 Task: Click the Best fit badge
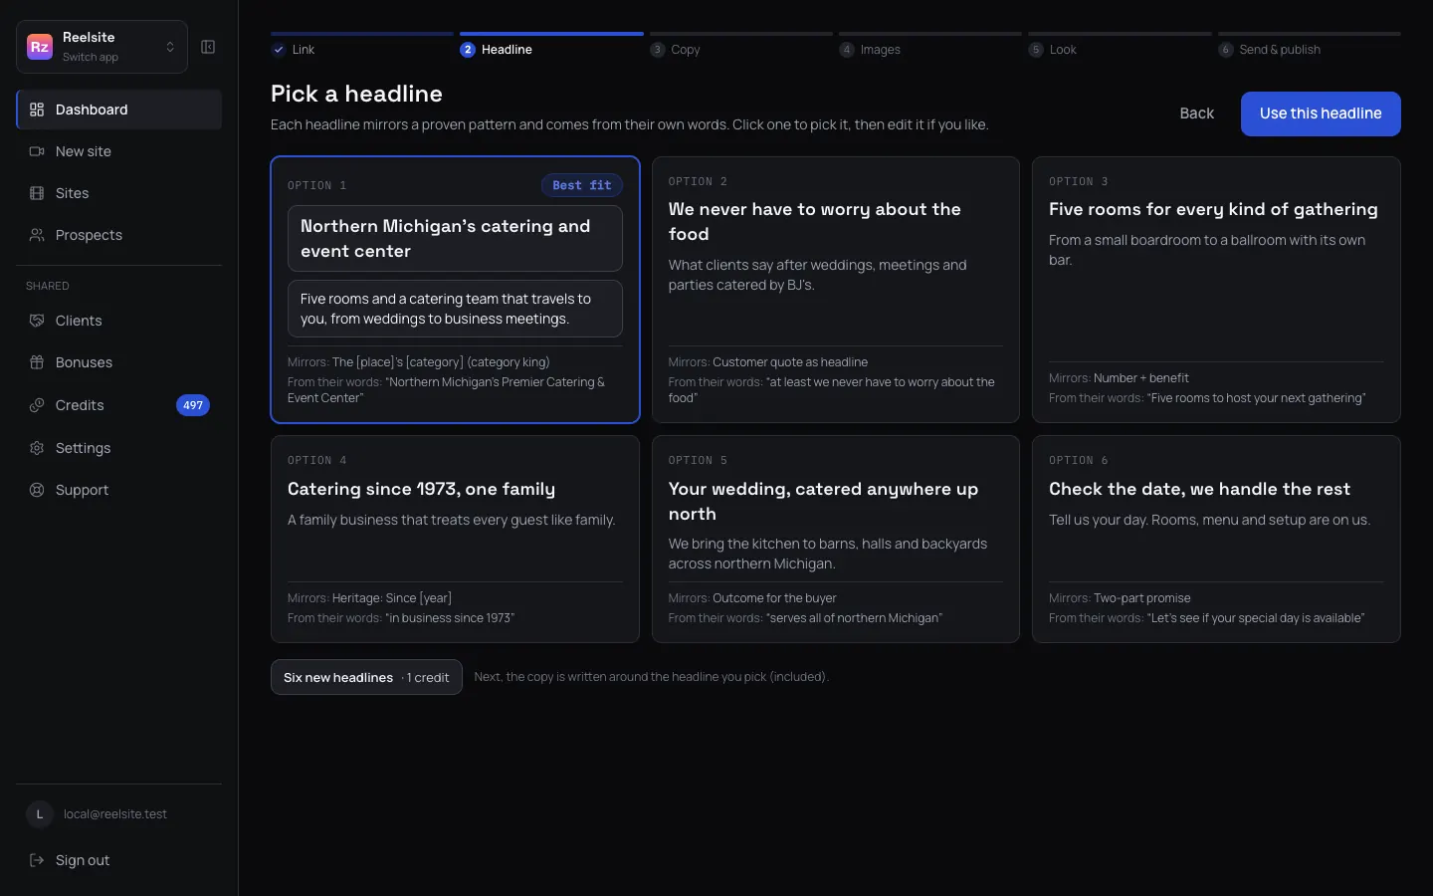click(582, 185)
